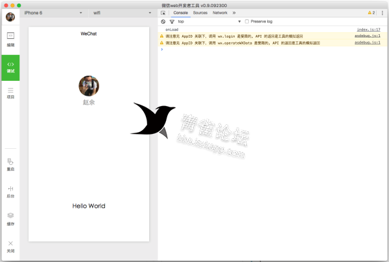Open the 编辑 (Edit) sidebar panel
Viewport: 389px width, 262px height.
pos(10,39)
